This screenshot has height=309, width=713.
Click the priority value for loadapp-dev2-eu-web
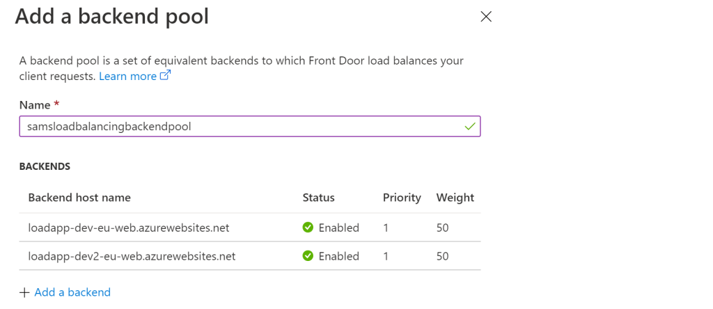point(386,256)
